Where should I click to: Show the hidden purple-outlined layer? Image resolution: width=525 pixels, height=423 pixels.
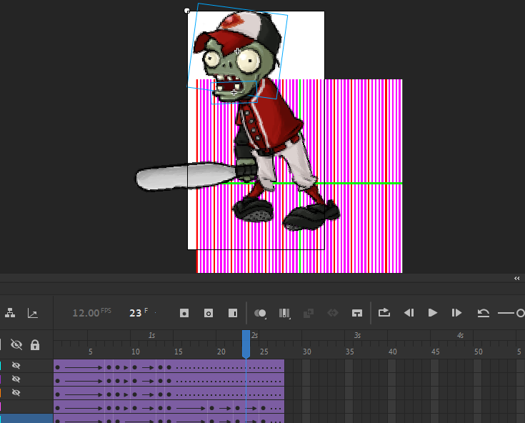(16, 379)
